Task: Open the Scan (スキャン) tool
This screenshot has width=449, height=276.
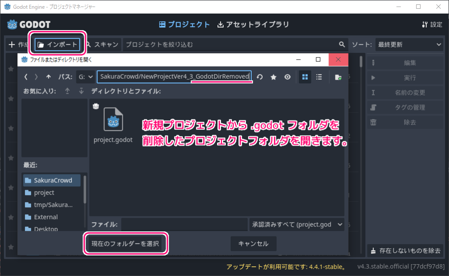Action: (101, 44)
